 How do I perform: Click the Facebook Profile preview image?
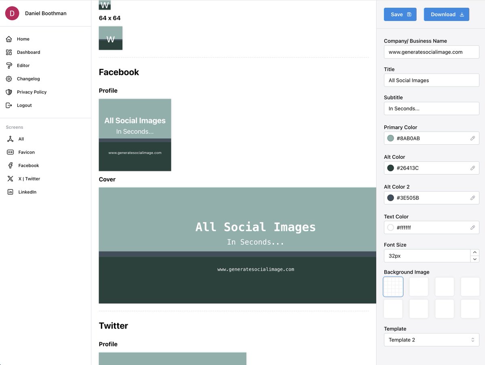135,135
